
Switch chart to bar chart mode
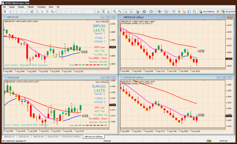(x=98, y=12)
